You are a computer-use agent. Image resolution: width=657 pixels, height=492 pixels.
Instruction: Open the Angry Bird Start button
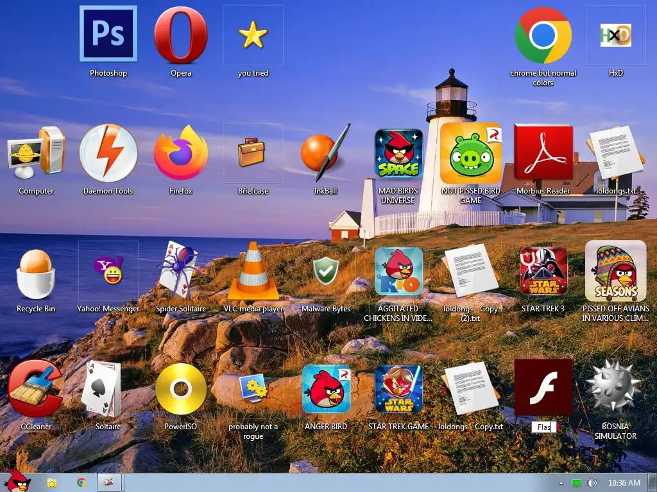coord(17,480)
